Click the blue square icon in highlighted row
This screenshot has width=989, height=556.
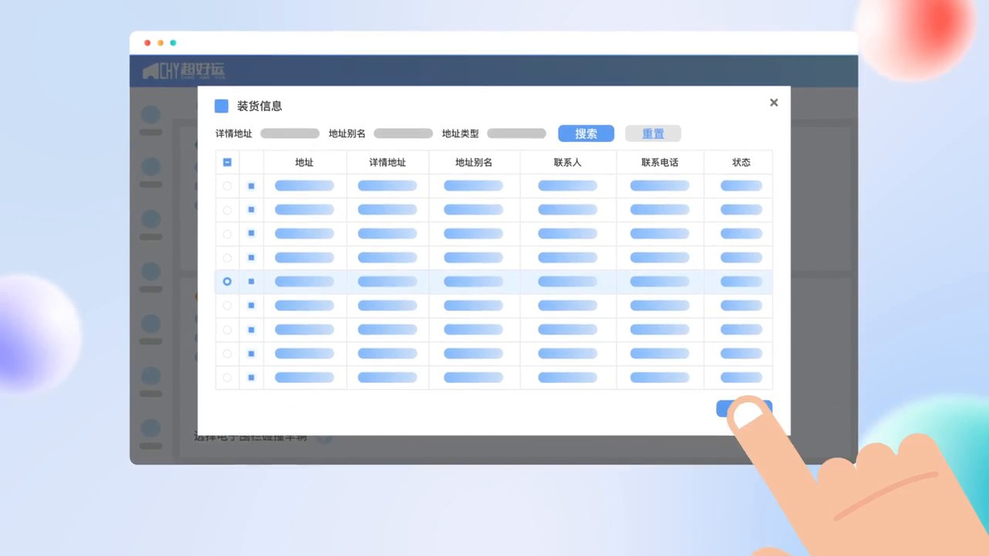tap(251, 282)
